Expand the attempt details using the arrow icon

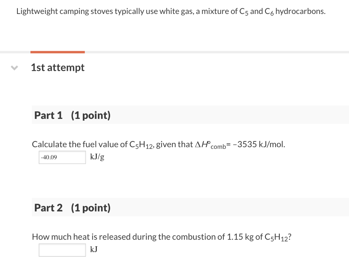(14, 67)
